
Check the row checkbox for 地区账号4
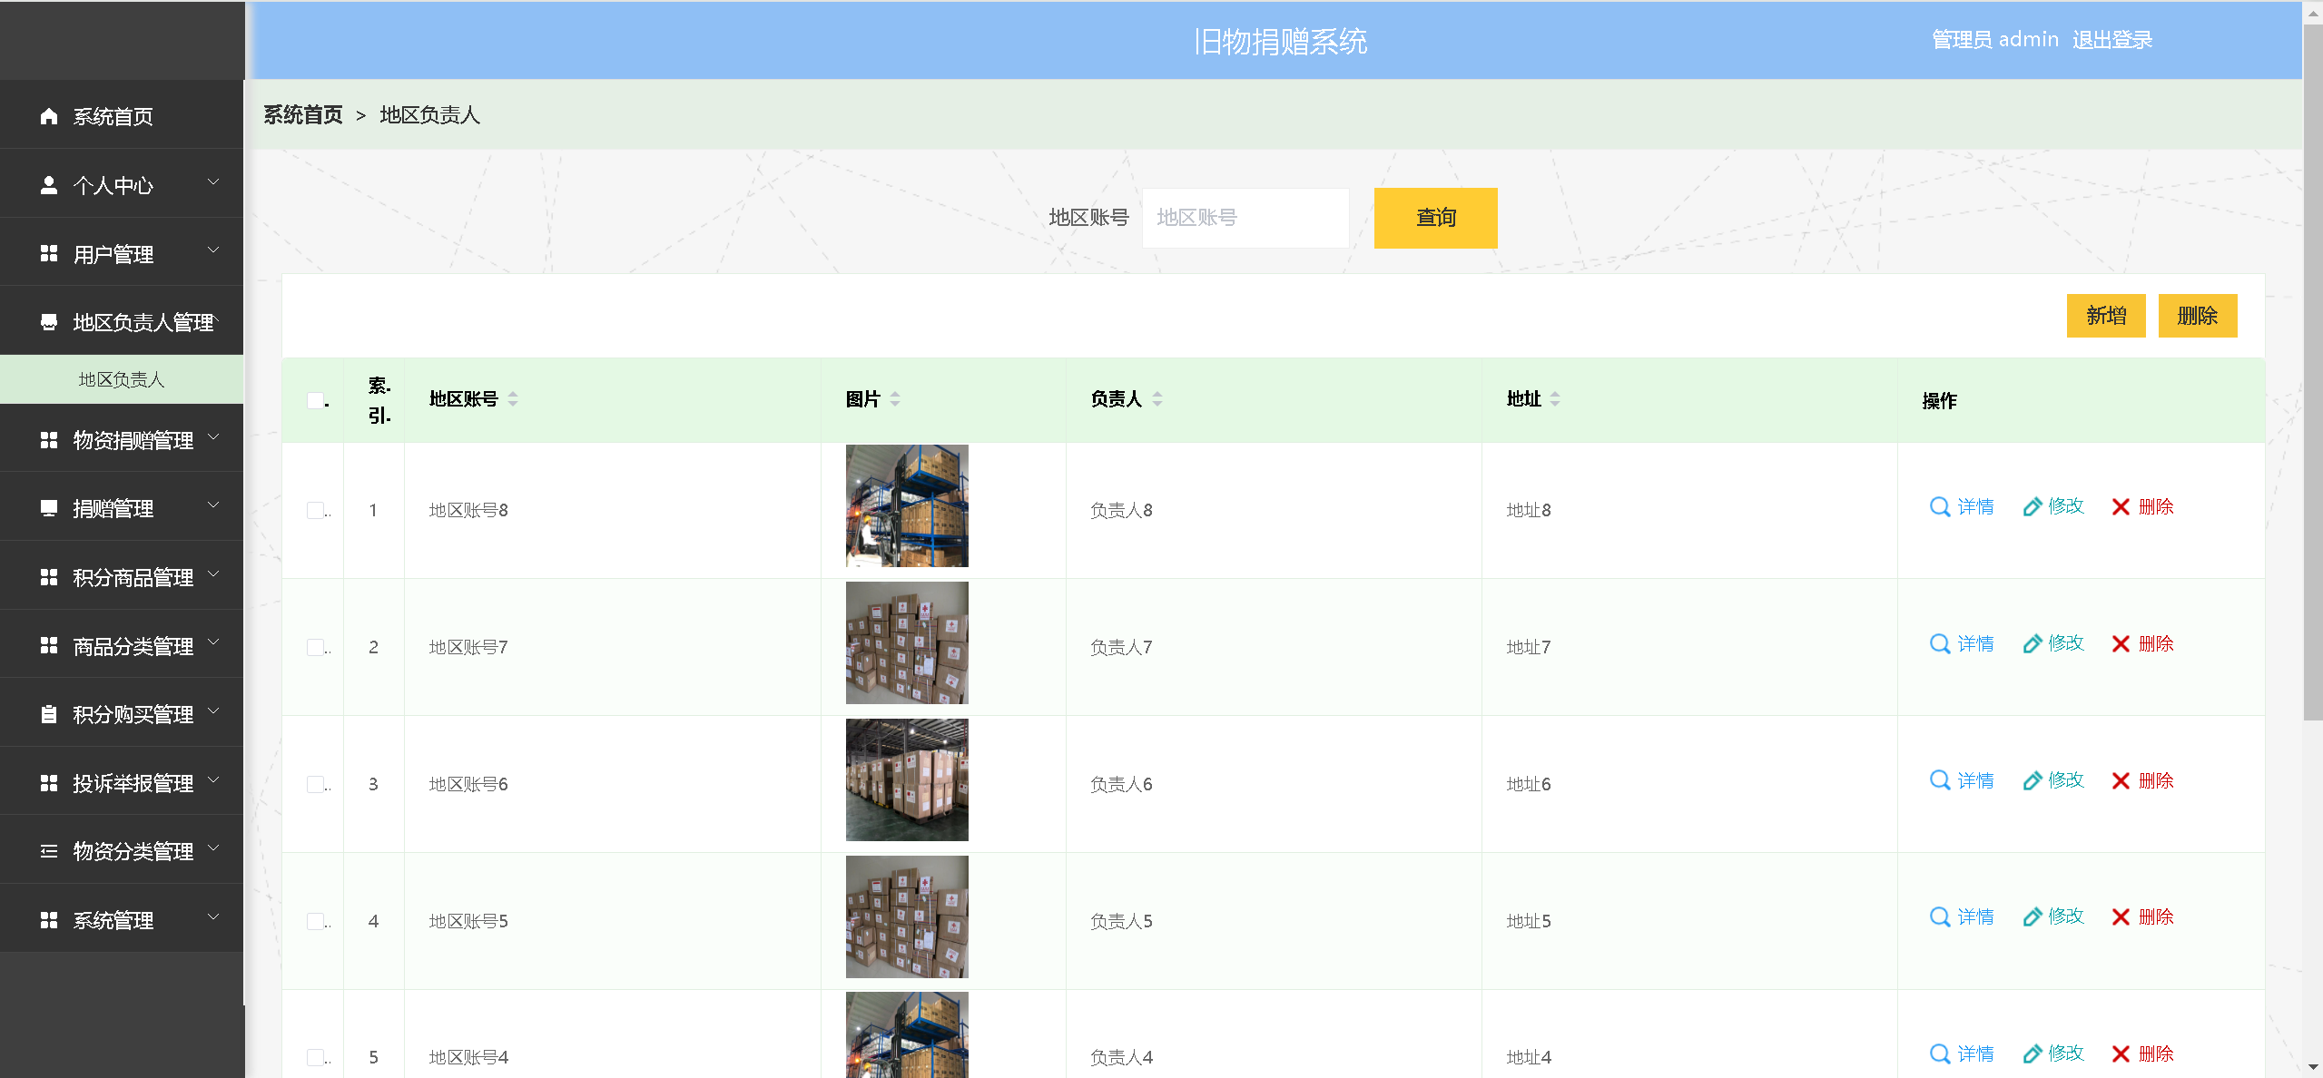(x=315, y=1057)
